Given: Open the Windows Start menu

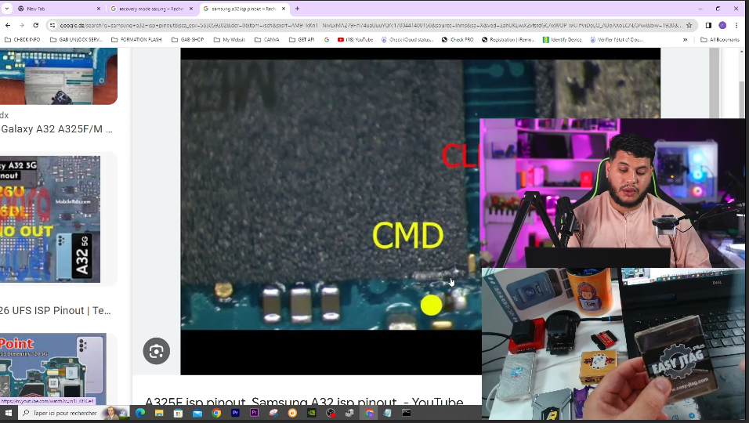Looking at the screenshot, I should pyautogui.click(x=8, y=413).
